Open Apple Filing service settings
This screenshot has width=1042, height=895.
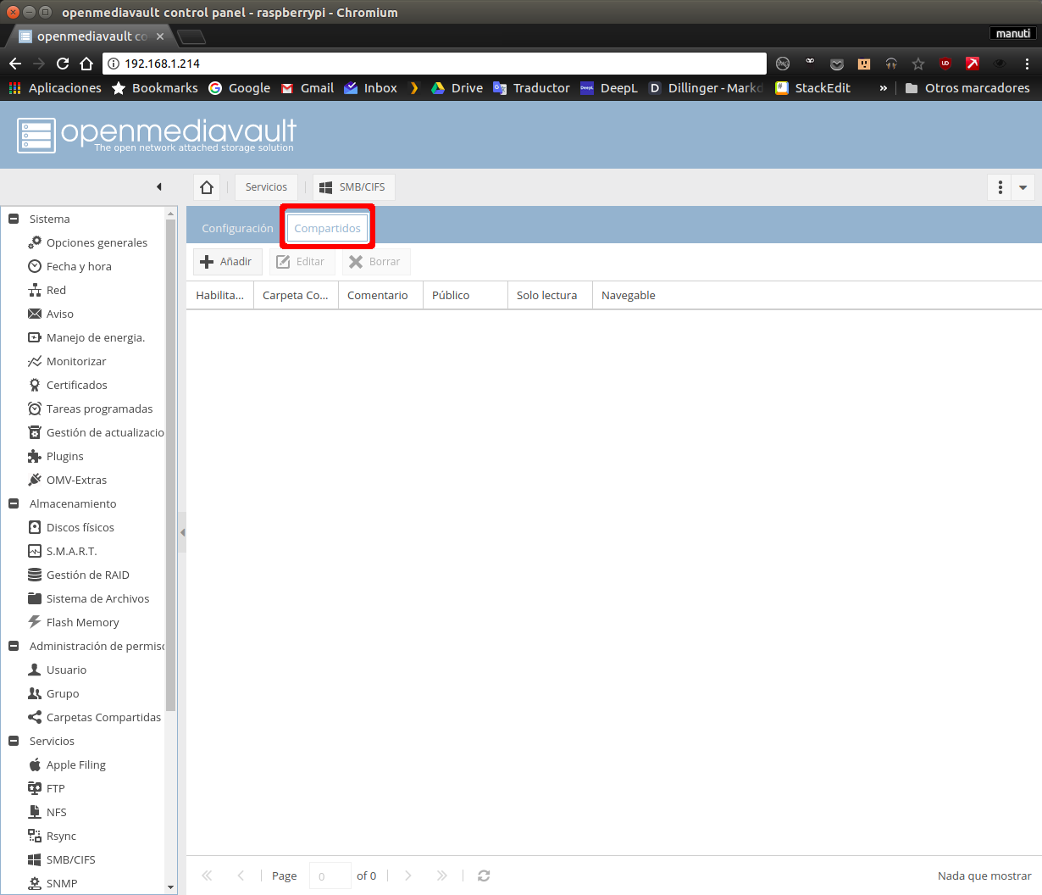[75, 764]
